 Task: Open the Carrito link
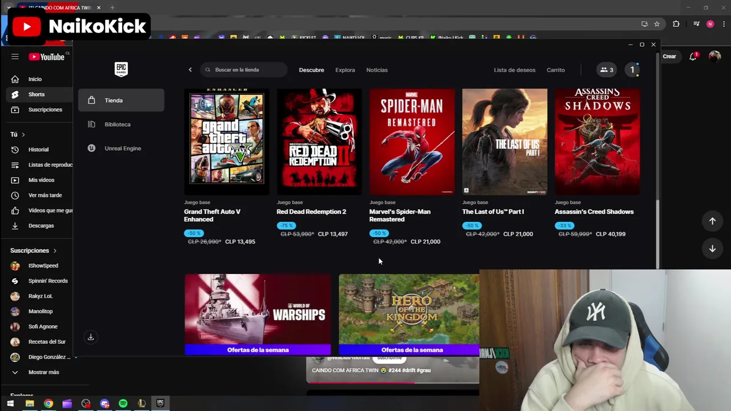556,70
